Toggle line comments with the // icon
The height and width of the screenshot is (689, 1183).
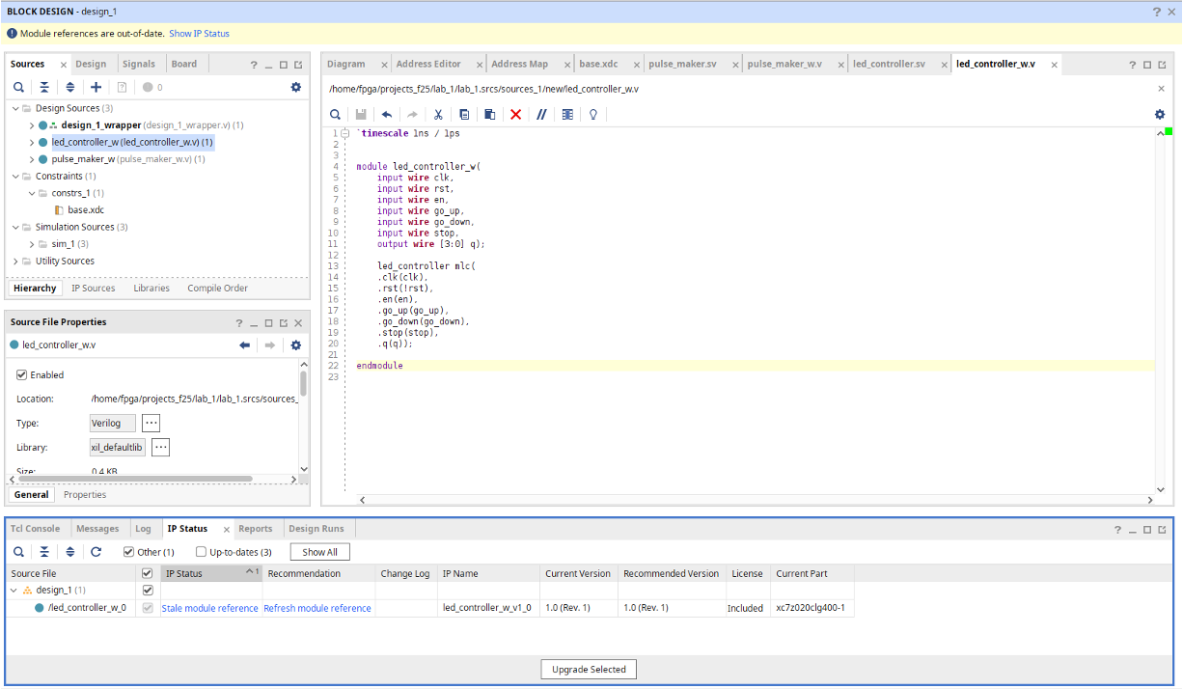click(x=541, y=114)
